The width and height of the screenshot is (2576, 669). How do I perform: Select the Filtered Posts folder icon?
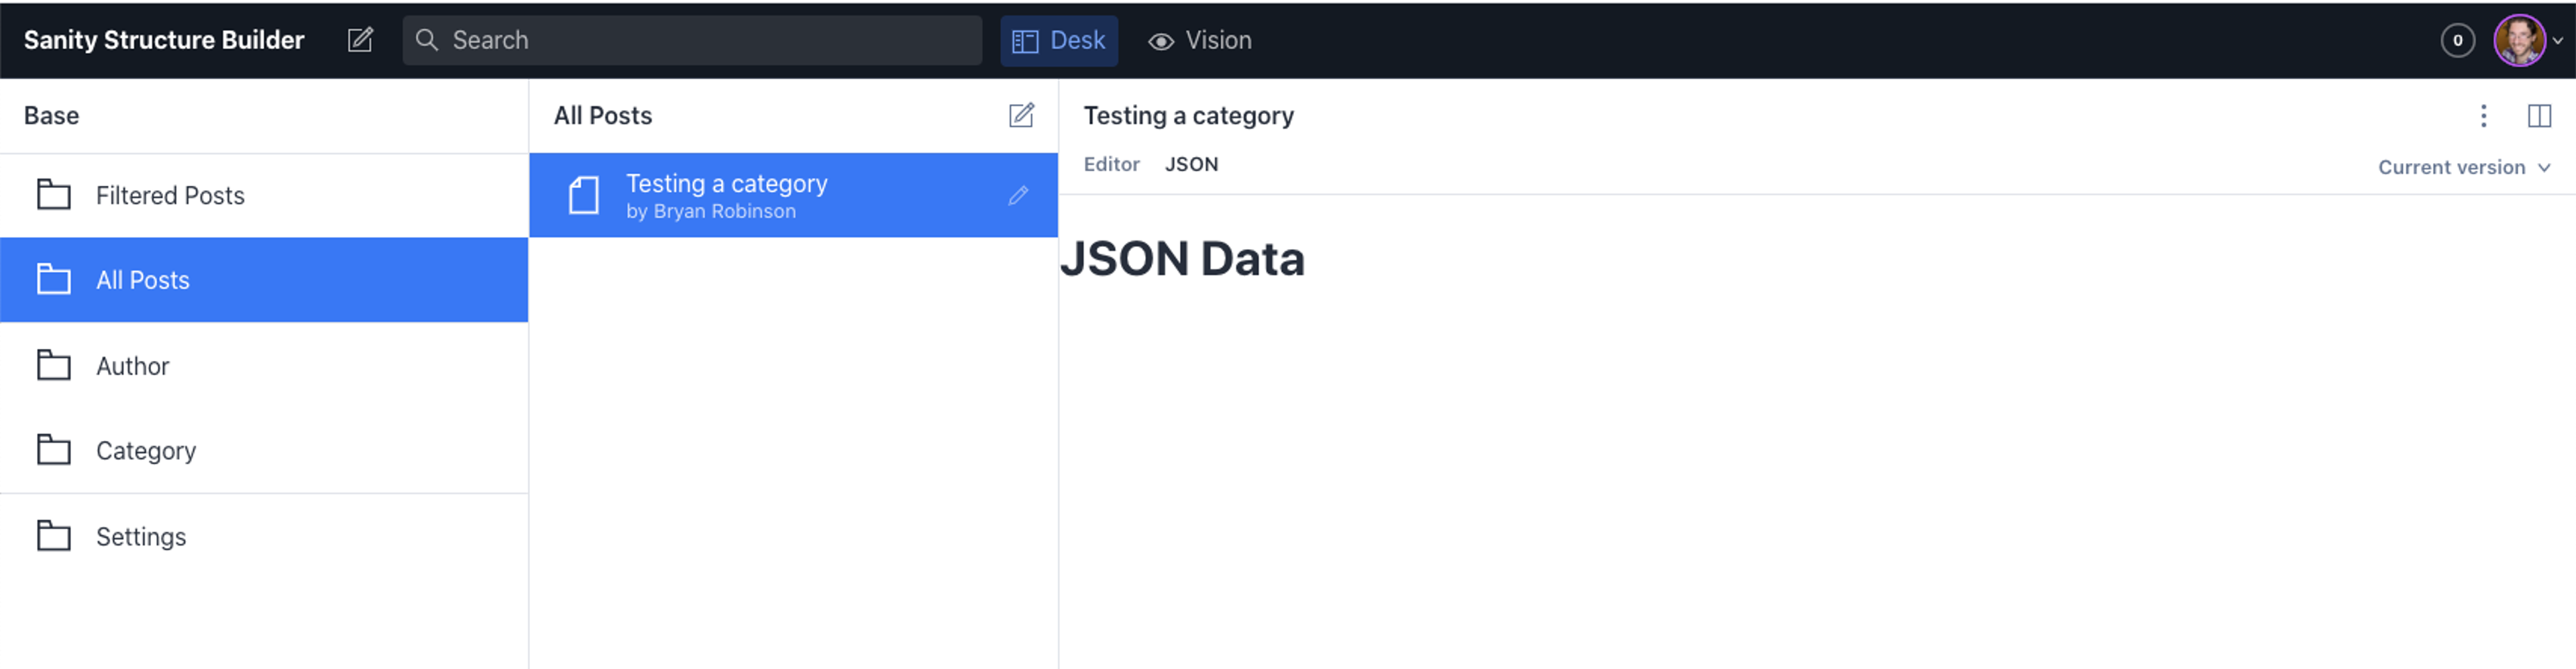click(54, 194)
